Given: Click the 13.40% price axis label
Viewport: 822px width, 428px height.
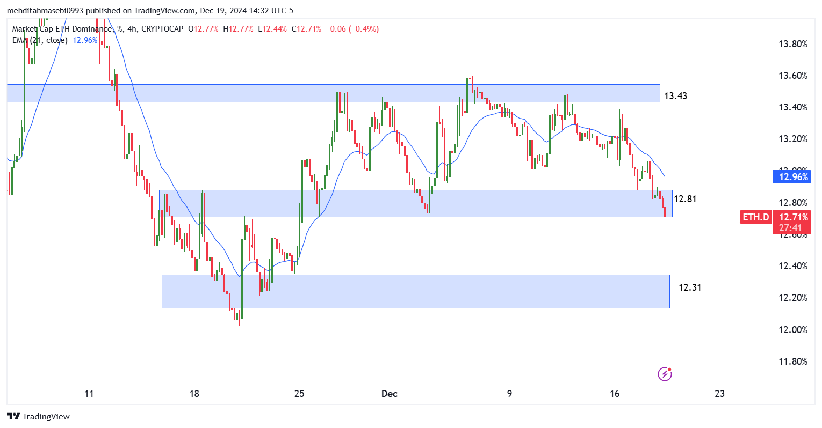Looking at the screenshot, I should pyautogui.click(x=793, y=107).
